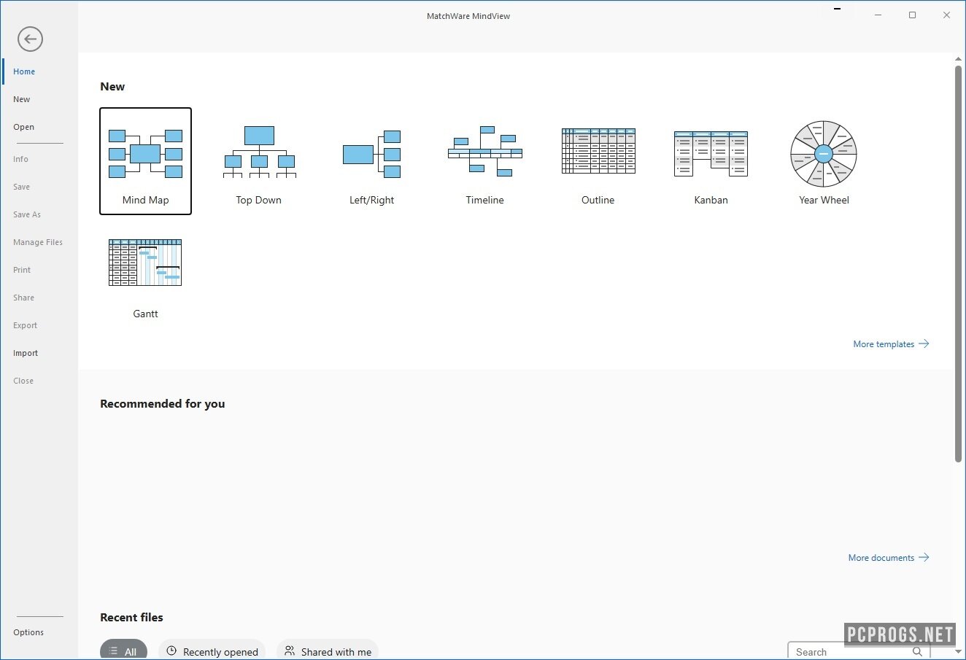Open the More documents link
The height and width of the screenshot is (660, 966).
tap(889, 557)
